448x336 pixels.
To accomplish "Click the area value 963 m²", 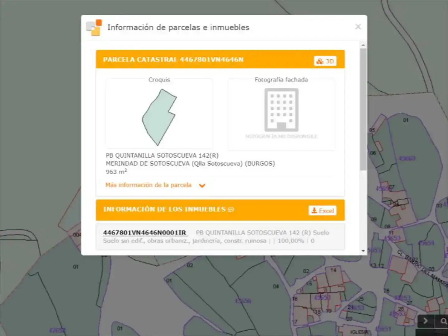I will click(x=116, y=171).
